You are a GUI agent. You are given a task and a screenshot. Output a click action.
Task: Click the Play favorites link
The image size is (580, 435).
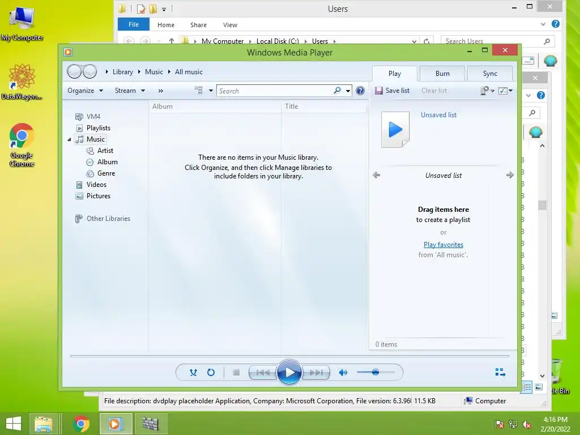click(443, 245)
